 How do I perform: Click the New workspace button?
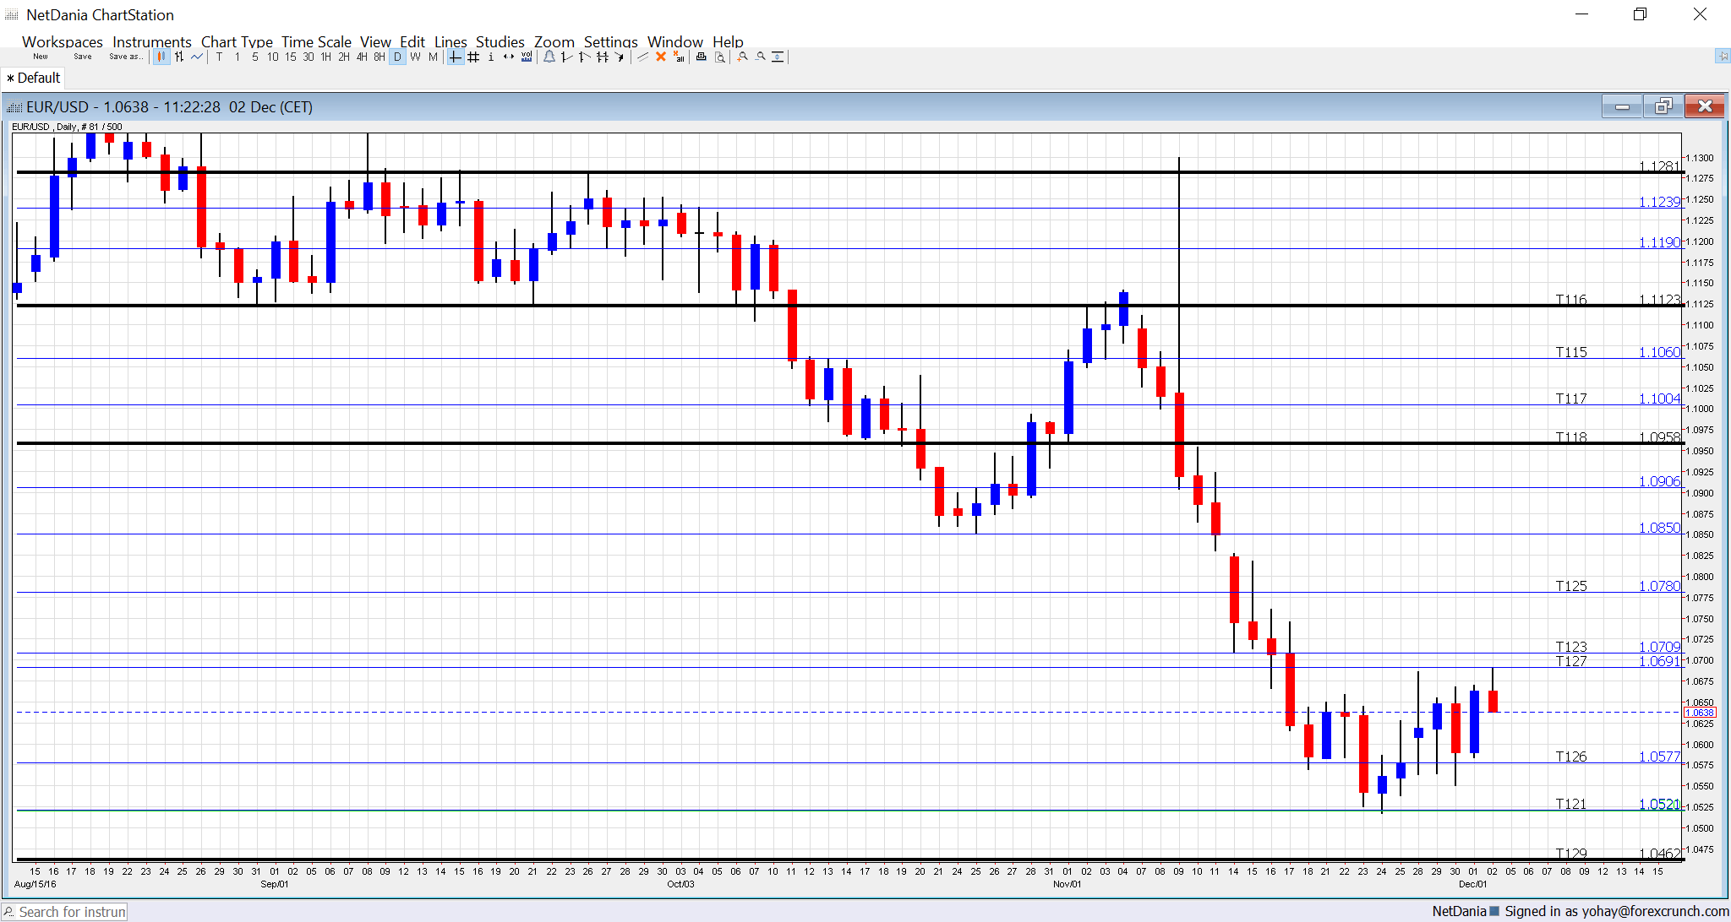41,57
